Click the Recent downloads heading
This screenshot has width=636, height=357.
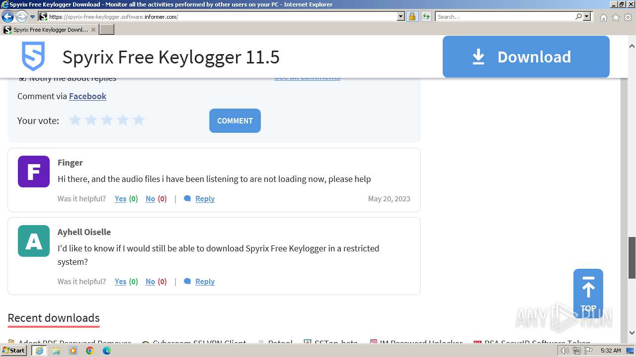(x=54, y=318)
